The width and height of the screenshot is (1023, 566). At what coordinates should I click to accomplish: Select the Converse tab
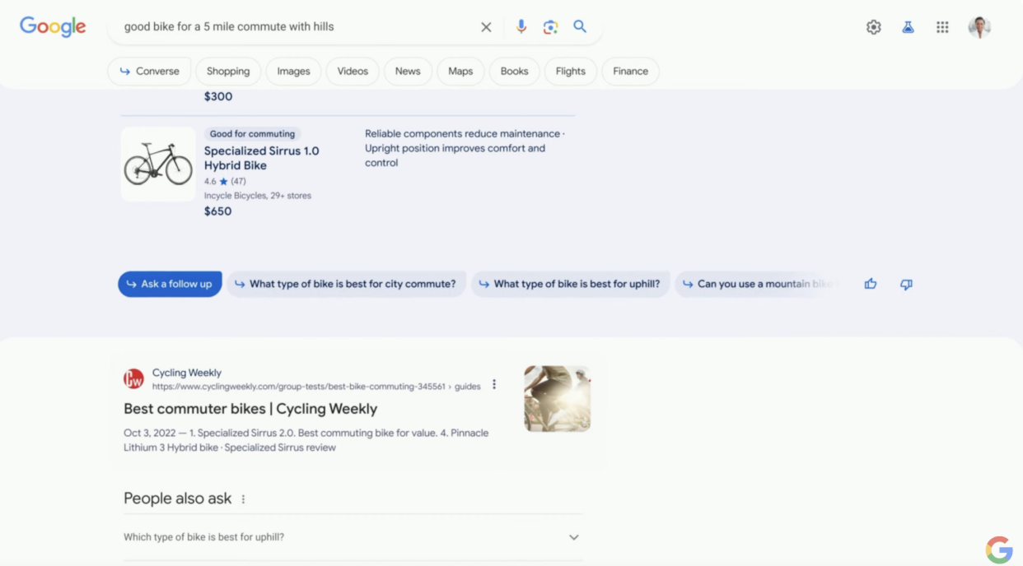(x=149, y=72)
